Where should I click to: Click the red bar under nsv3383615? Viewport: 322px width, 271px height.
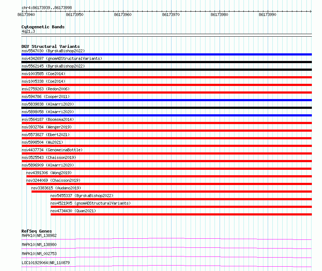tap(172, 192)
